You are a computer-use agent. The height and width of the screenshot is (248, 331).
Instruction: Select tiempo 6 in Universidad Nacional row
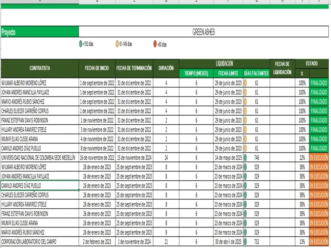[196, 157]
